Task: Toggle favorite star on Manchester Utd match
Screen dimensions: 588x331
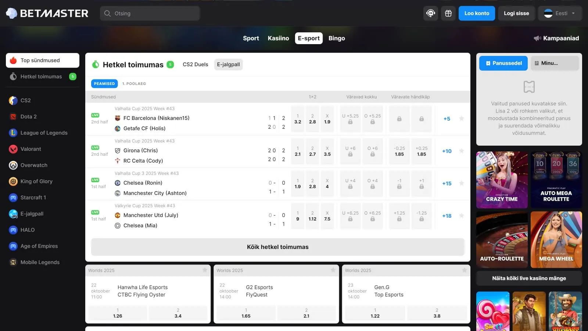Action: point(462,216)
